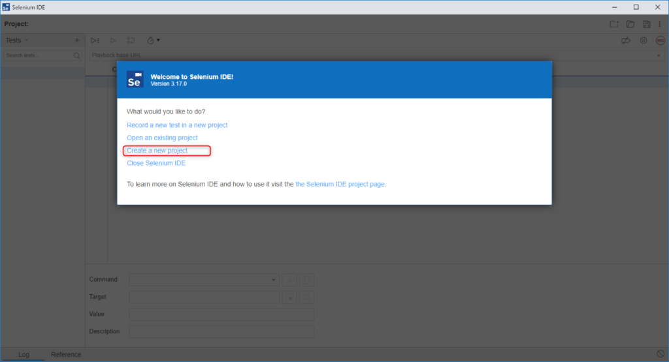Click the Target input field

coord(204,297)
